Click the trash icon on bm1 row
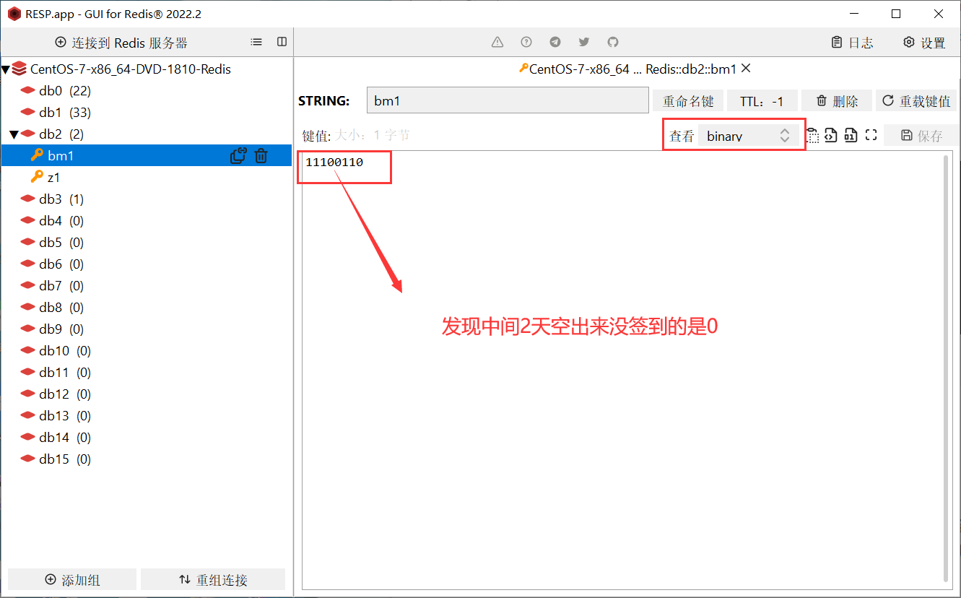 pyautogui.click(x=261, y=155)
